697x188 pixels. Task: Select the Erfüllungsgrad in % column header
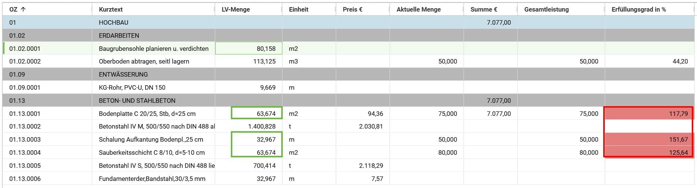click(x=638, y=9)
